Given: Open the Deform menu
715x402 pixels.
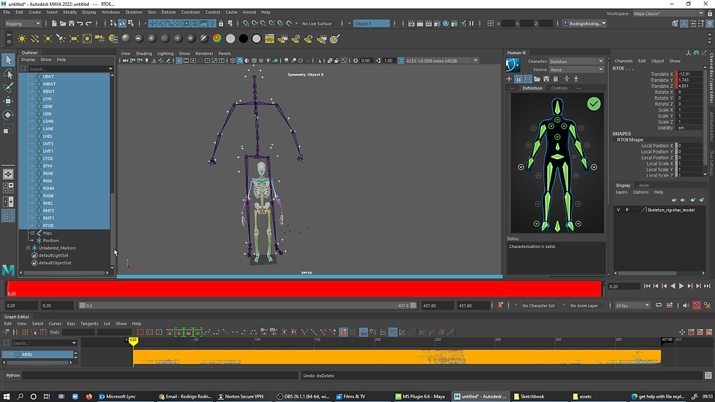Looking at the screenshot, I should [x=168, y=12].
